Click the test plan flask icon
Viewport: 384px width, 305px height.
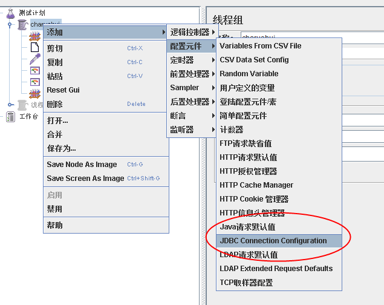[10, 13]
